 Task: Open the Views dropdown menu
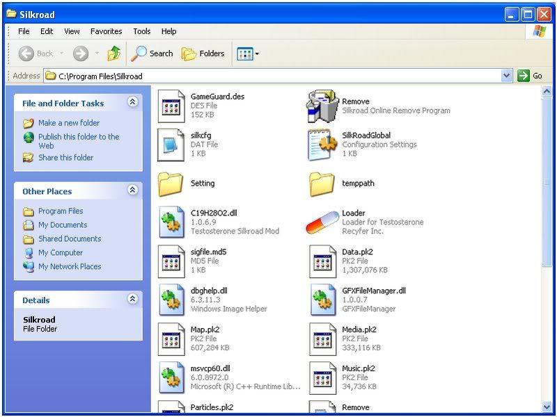[x=248, y=54]
